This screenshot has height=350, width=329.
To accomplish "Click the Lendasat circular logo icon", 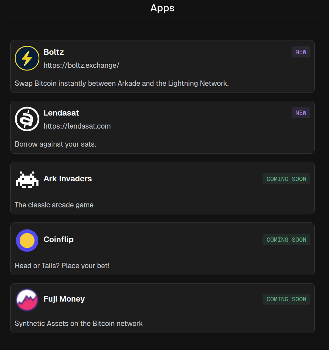I will click(27, 119).
